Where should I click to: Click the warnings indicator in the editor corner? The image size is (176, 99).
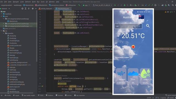click(167, 12)
